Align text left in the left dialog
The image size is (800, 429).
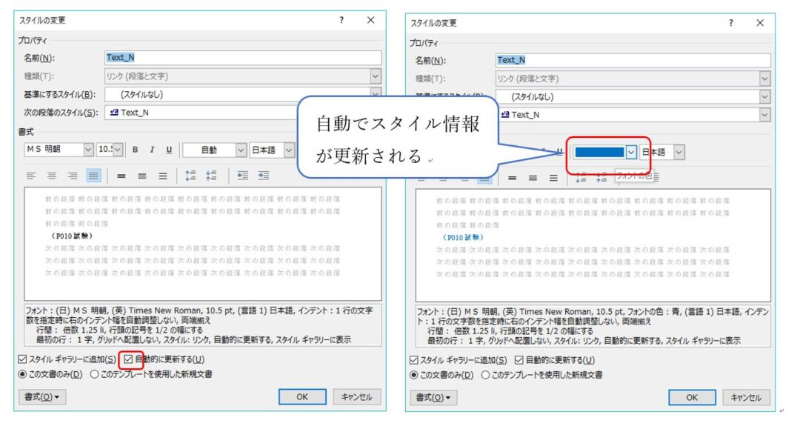(31, 176)
